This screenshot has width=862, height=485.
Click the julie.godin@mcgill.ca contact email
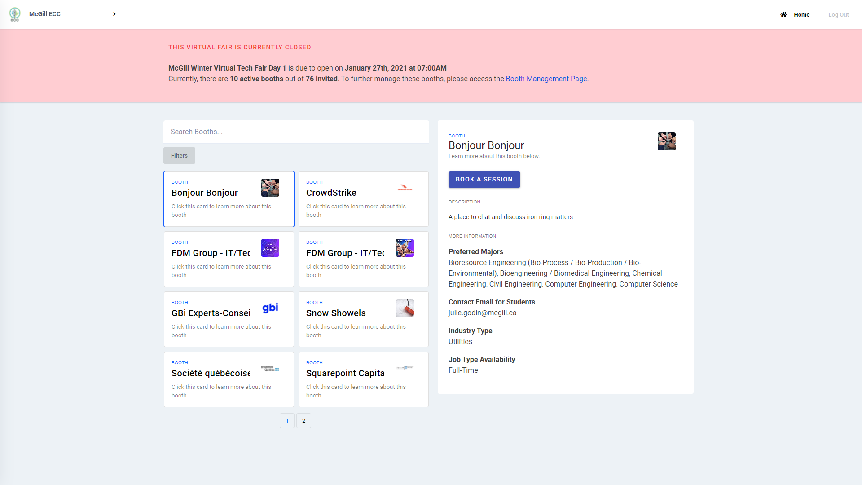point(482,313)
